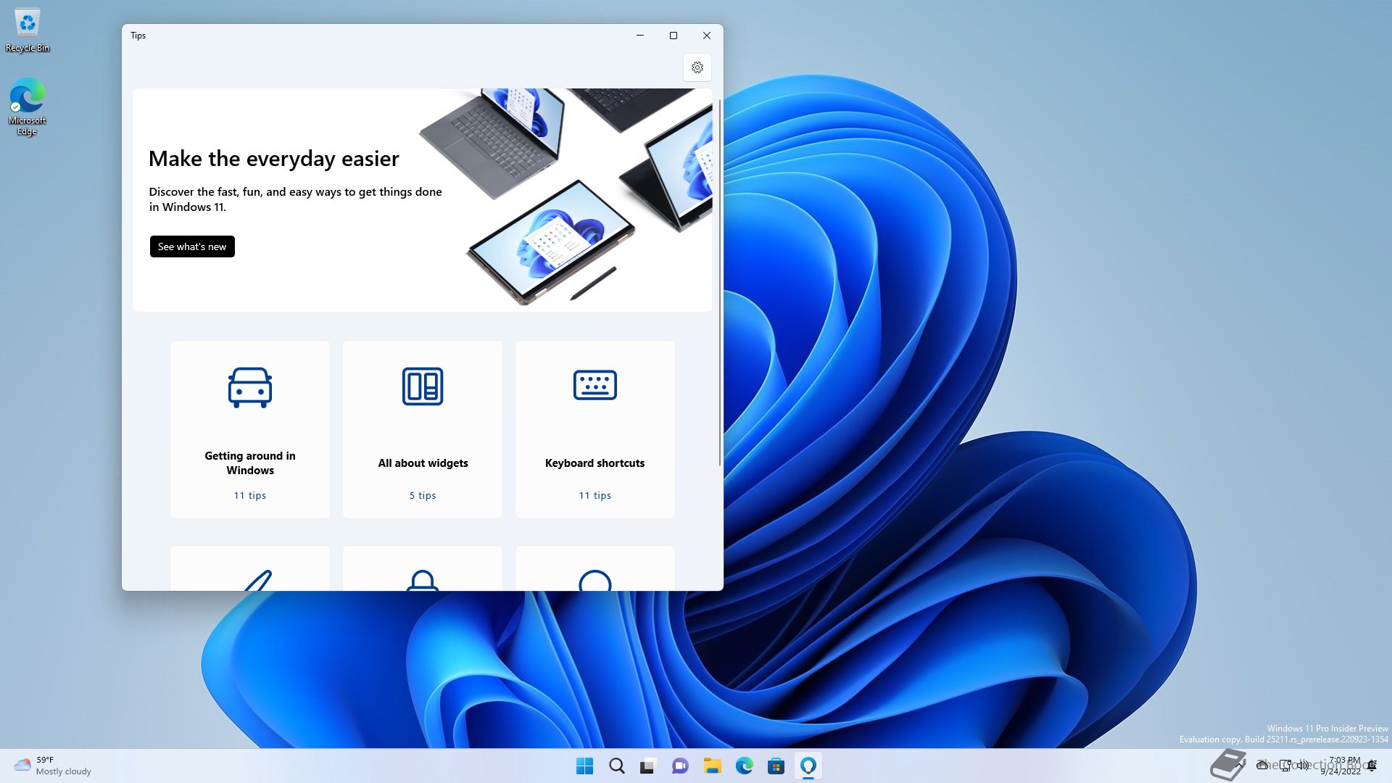Open the clock and date flyout

[x=1341, y=766]
